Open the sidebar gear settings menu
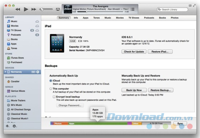The height and width of the screenshot is (138, 200). coord(14,126)
